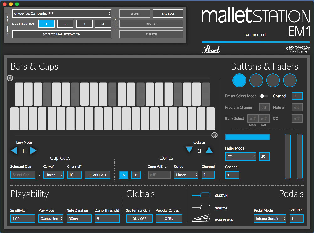Select the first blue round button
The height and width of the screenshot is (233, 314).
pyautogui.click(x=239, y=81)
